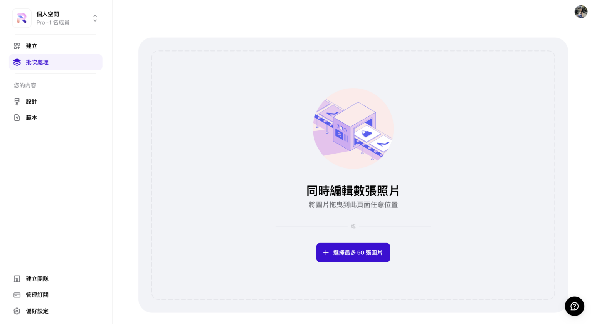Click the Pro - 1 名成員 workspace label

pos(53,23)
